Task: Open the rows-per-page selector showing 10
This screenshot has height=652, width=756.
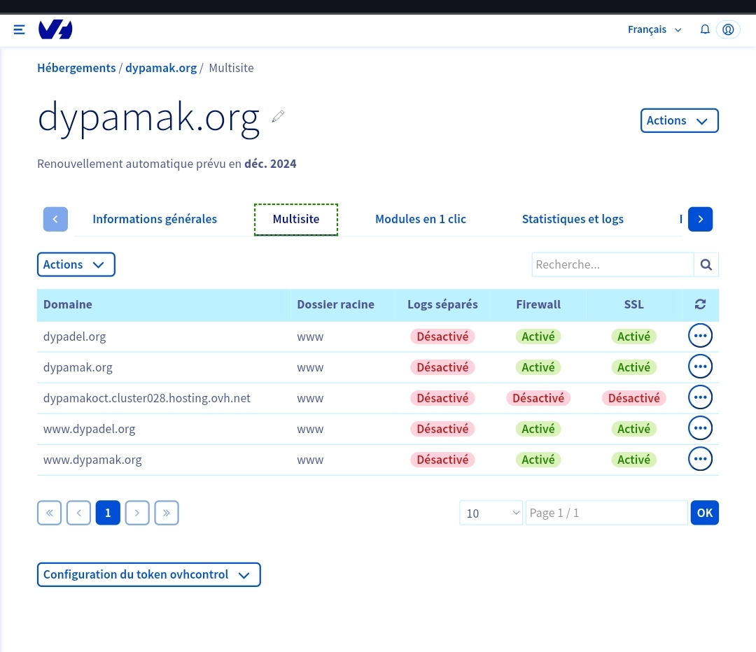Action: click(491, 513)
